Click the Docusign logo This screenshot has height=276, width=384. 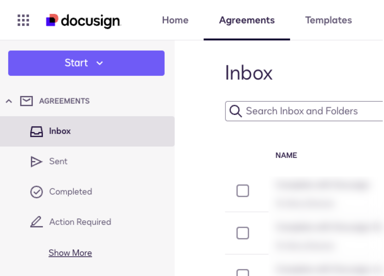tap(83, 21)
